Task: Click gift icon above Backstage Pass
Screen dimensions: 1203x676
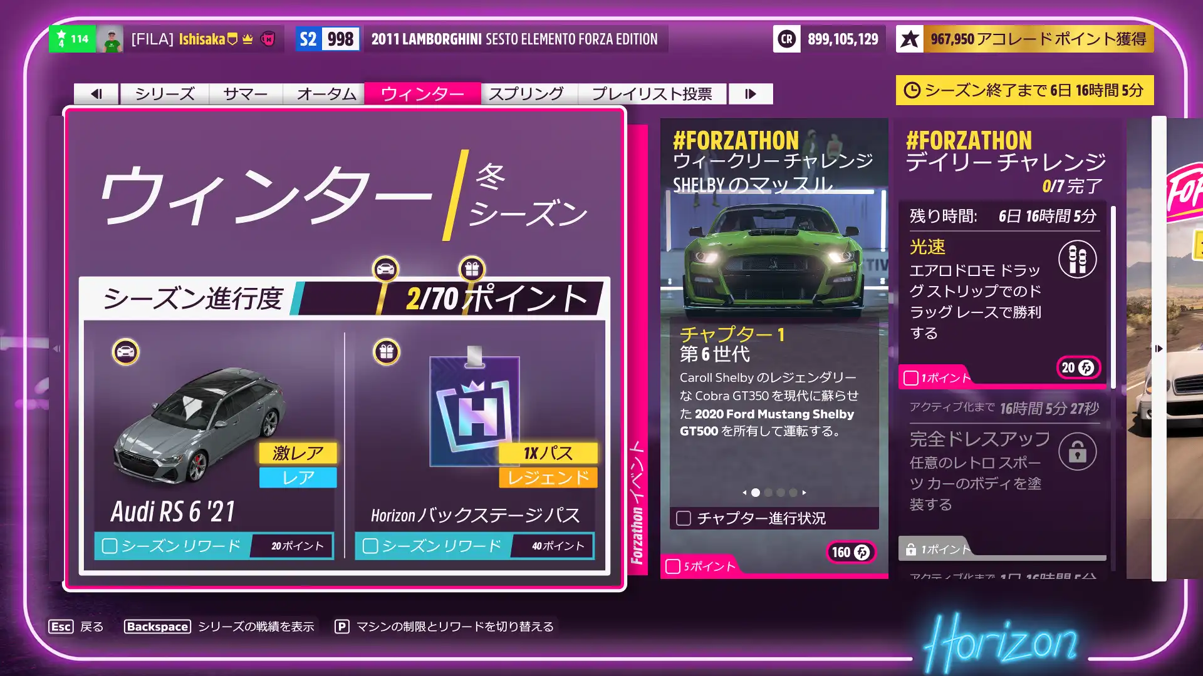Action: coord(387,352)
